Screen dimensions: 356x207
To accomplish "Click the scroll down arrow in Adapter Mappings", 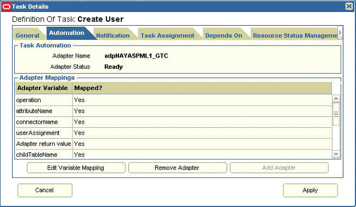I will pos(336,154).
